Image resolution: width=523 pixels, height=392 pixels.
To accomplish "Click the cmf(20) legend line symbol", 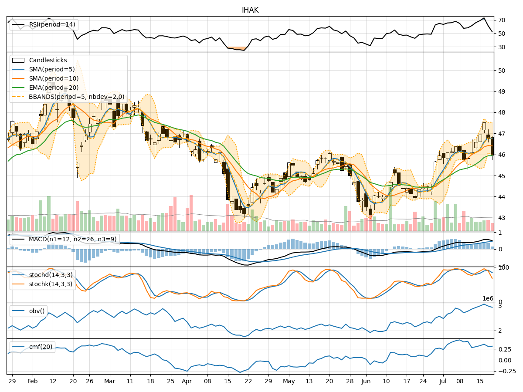I will 18,347.
